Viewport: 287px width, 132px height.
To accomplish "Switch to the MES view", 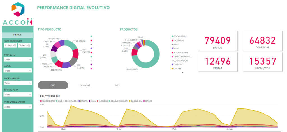I will coord(117,85).
